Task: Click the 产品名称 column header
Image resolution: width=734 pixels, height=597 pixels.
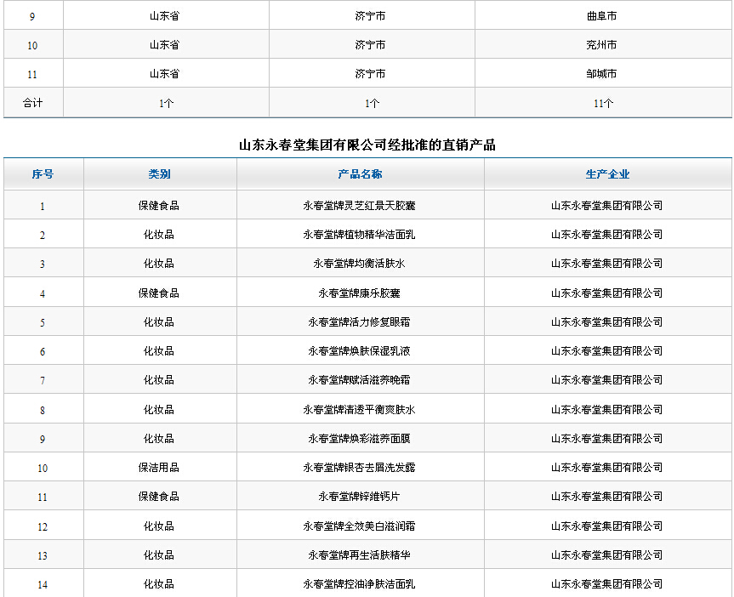Action: tap(360, 174)
